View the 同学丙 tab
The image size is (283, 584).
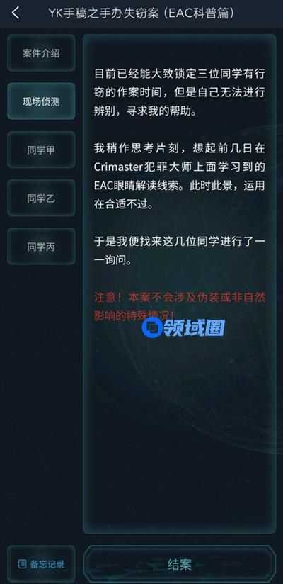(x=41, y=246)
